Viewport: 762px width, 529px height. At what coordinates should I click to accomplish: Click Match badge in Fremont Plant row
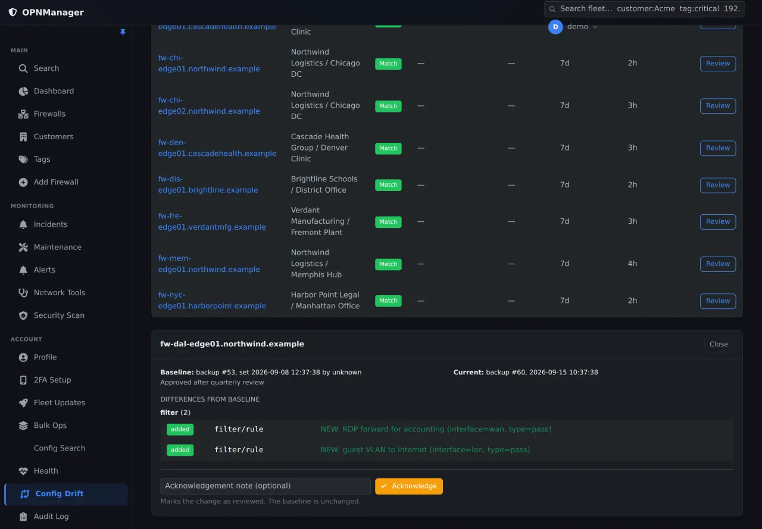[388, 221]
